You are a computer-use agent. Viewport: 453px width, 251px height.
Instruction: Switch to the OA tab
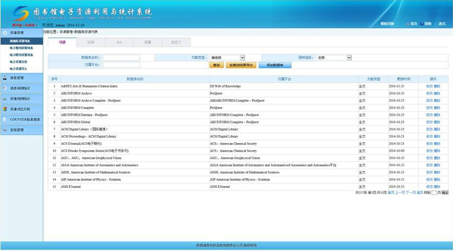pos(119,42)
